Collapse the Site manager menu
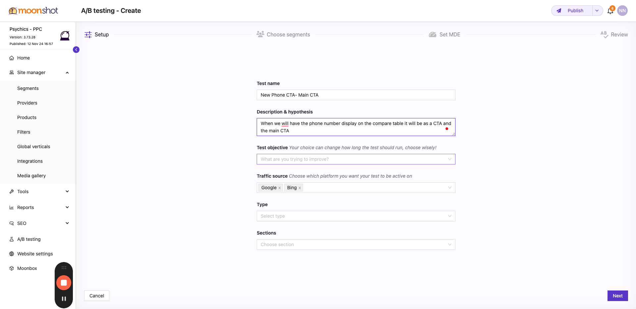Screen dimensions: 636x309 [x=67, y=72]
